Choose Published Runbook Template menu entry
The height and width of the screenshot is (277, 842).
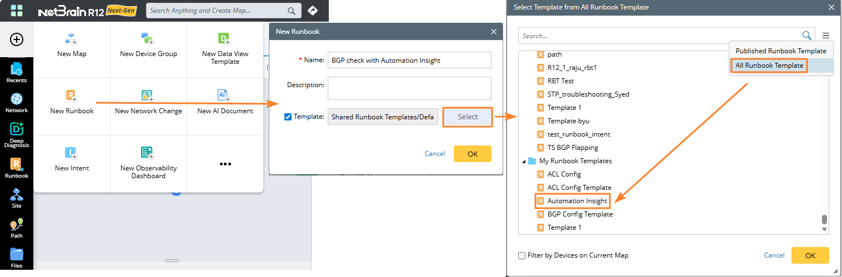coord(780,51)
